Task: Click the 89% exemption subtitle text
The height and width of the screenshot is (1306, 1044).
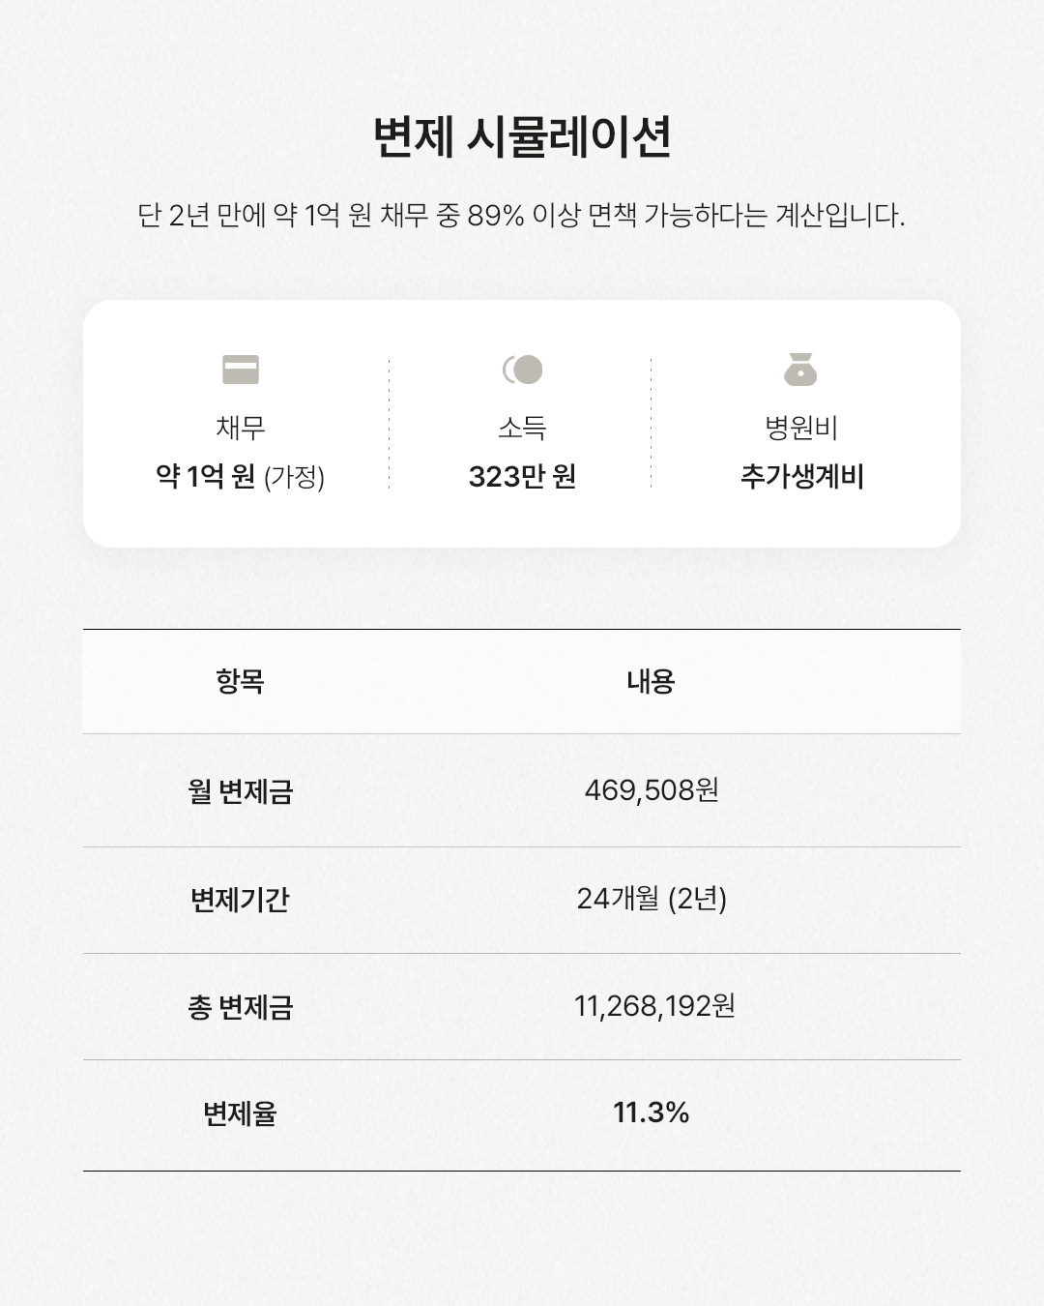Action: click(522, 215)
